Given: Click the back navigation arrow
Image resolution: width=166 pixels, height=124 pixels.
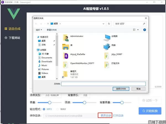Looking at the screenshot, I should coord(36,24).
